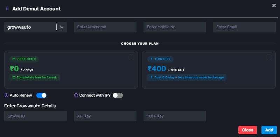Screen dimensions: 280x137
Task: Click into the TOTP Key field
Action: [175, 116]
